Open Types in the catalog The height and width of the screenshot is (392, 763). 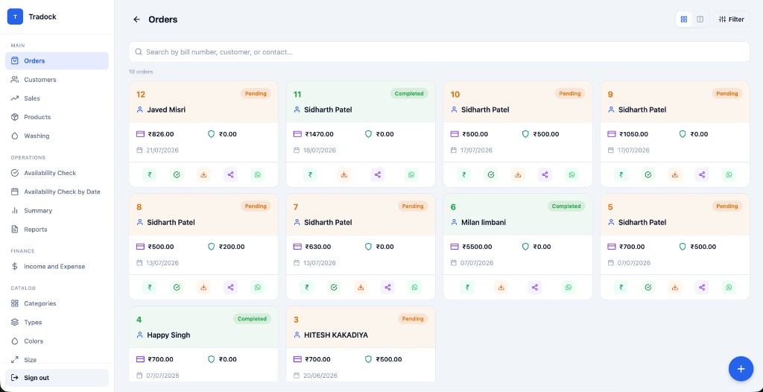coord(57,323)
